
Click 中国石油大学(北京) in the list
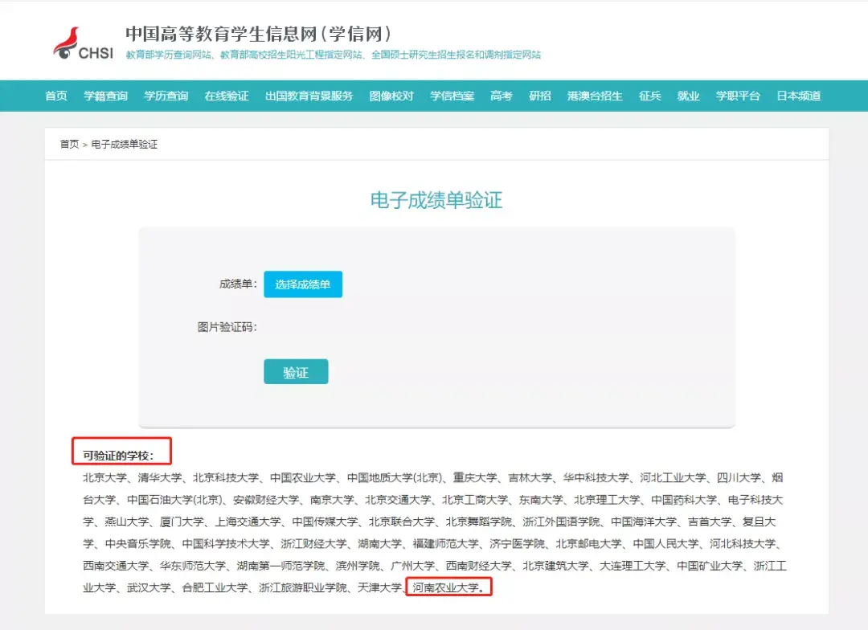pyautogui.click(x=174, y=500)
